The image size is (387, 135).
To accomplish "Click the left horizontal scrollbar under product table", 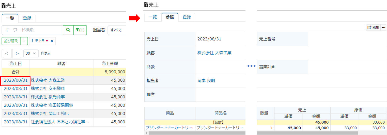I will tap(197, 133).
